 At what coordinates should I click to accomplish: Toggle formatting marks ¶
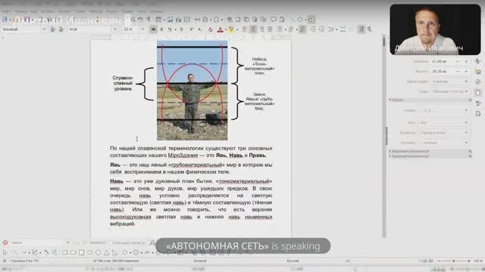(149, 20)
